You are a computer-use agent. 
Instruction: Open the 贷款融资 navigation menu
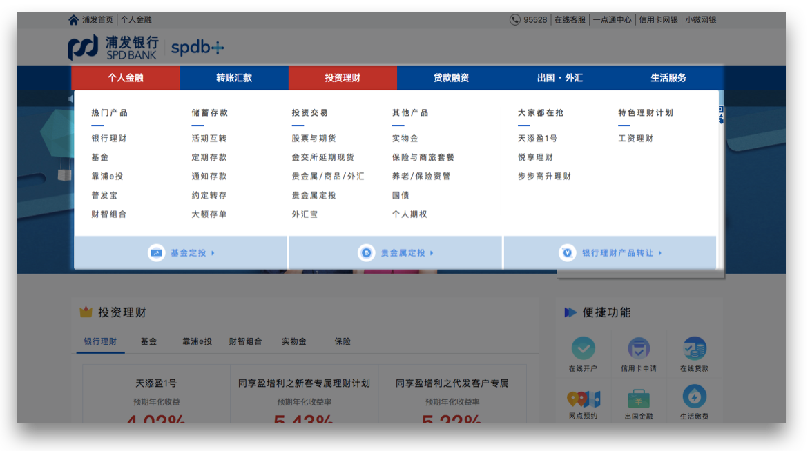(451, 78)
